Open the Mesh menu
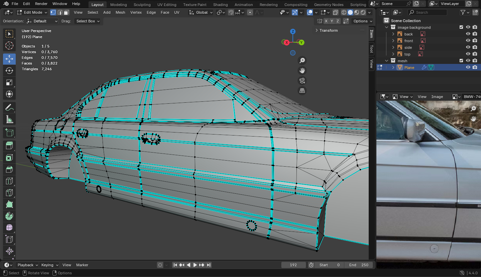481x277 pixels. (120, 12)
